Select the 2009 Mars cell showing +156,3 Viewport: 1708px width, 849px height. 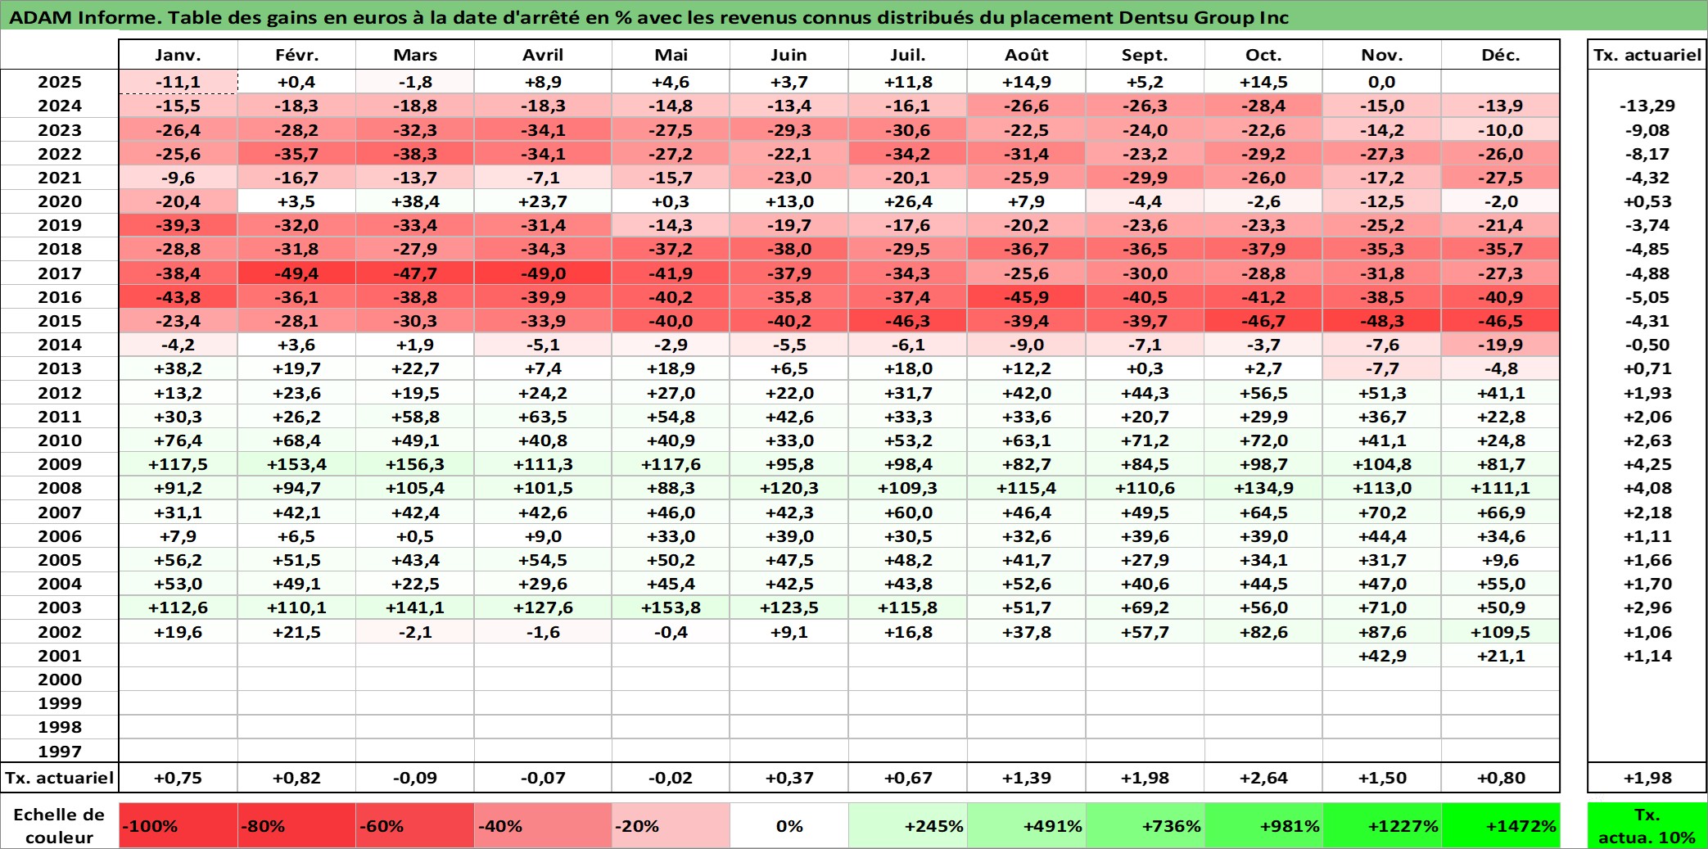[415, 464]
